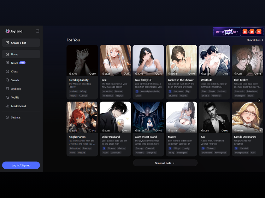Collapse the sidebar with the menu toggle icon
The width and height of the screenshot is (265, 198).
click(x=38, y=31)
